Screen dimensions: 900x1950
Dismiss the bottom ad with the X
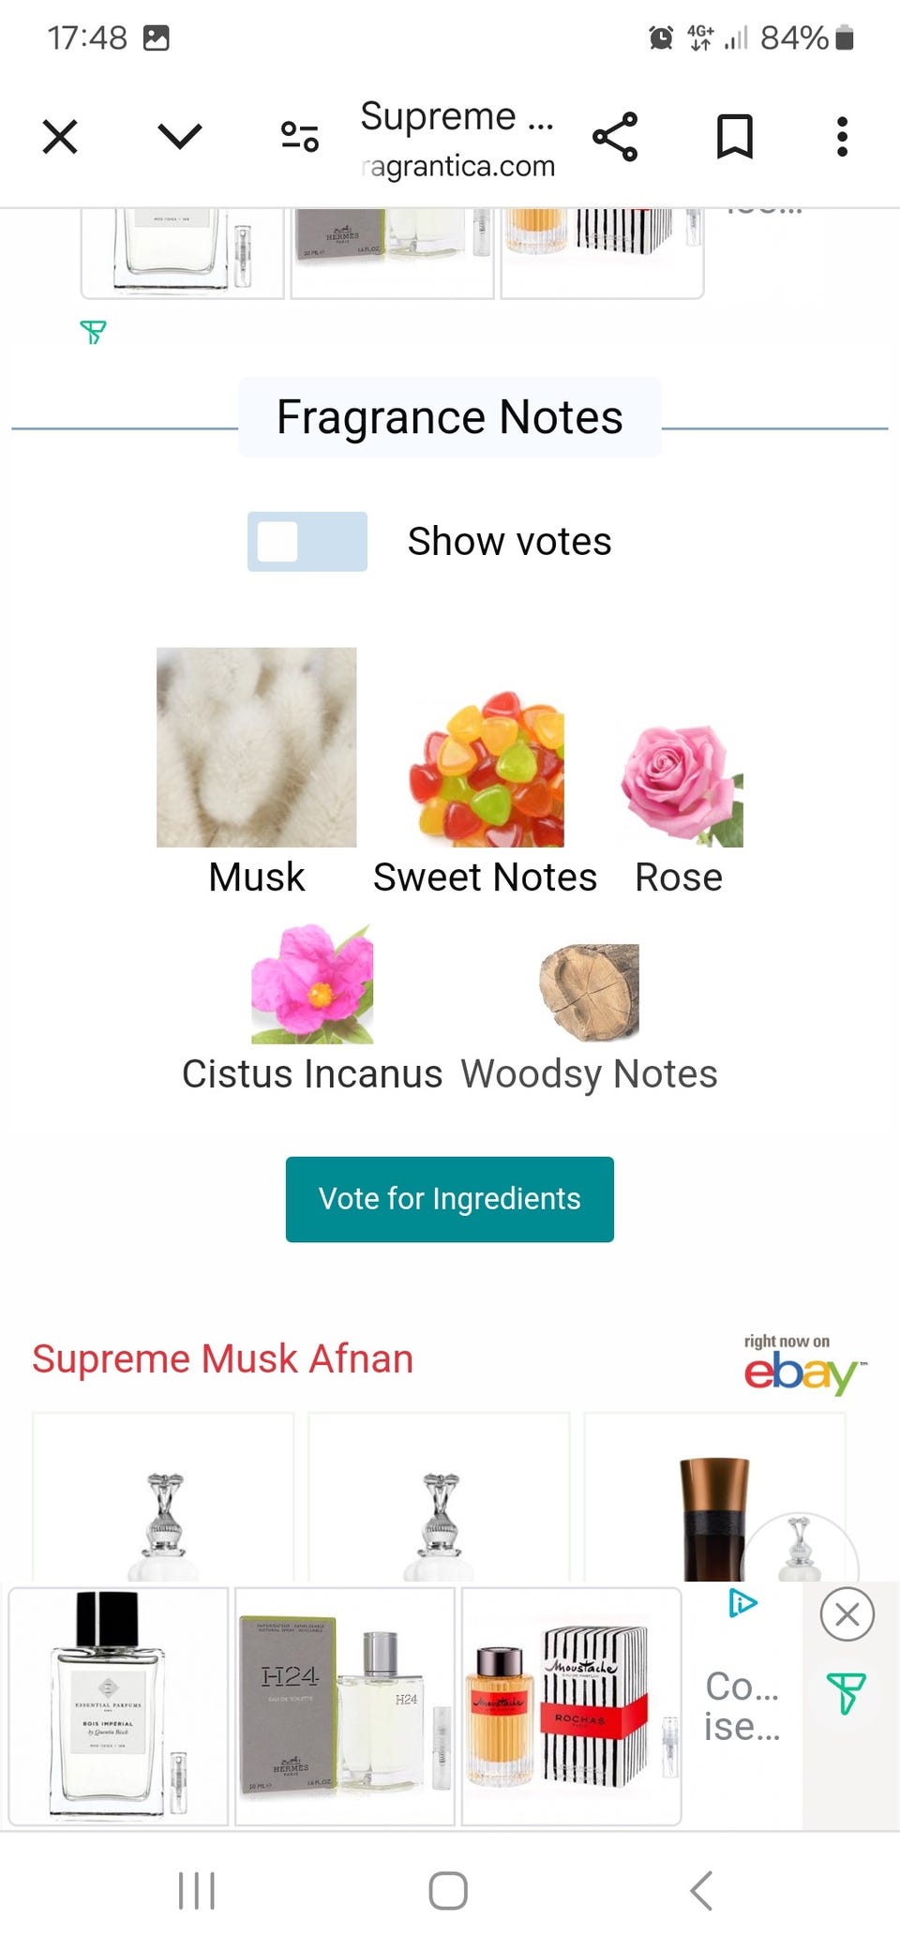[x=847, y=1614]
